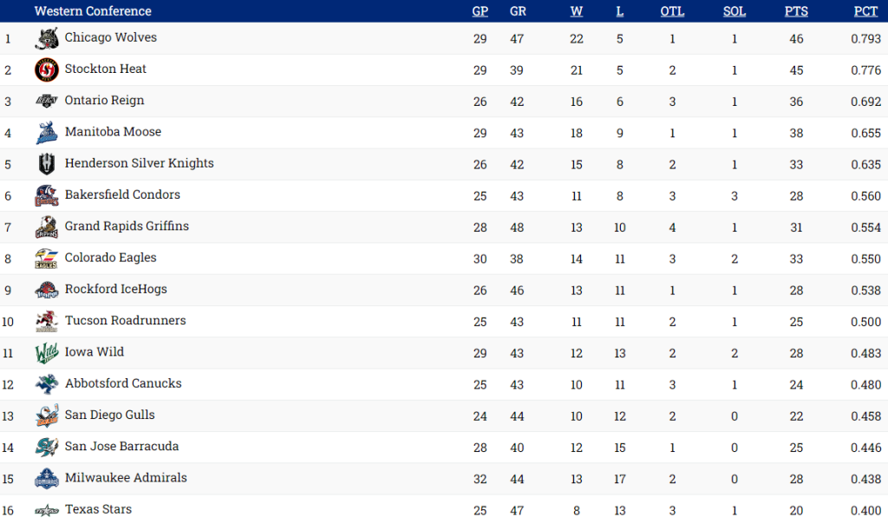Image resolution: width=888 pixels, height=524 pixels.
Task: Sort standings by GP column
Action: (480, 11)
